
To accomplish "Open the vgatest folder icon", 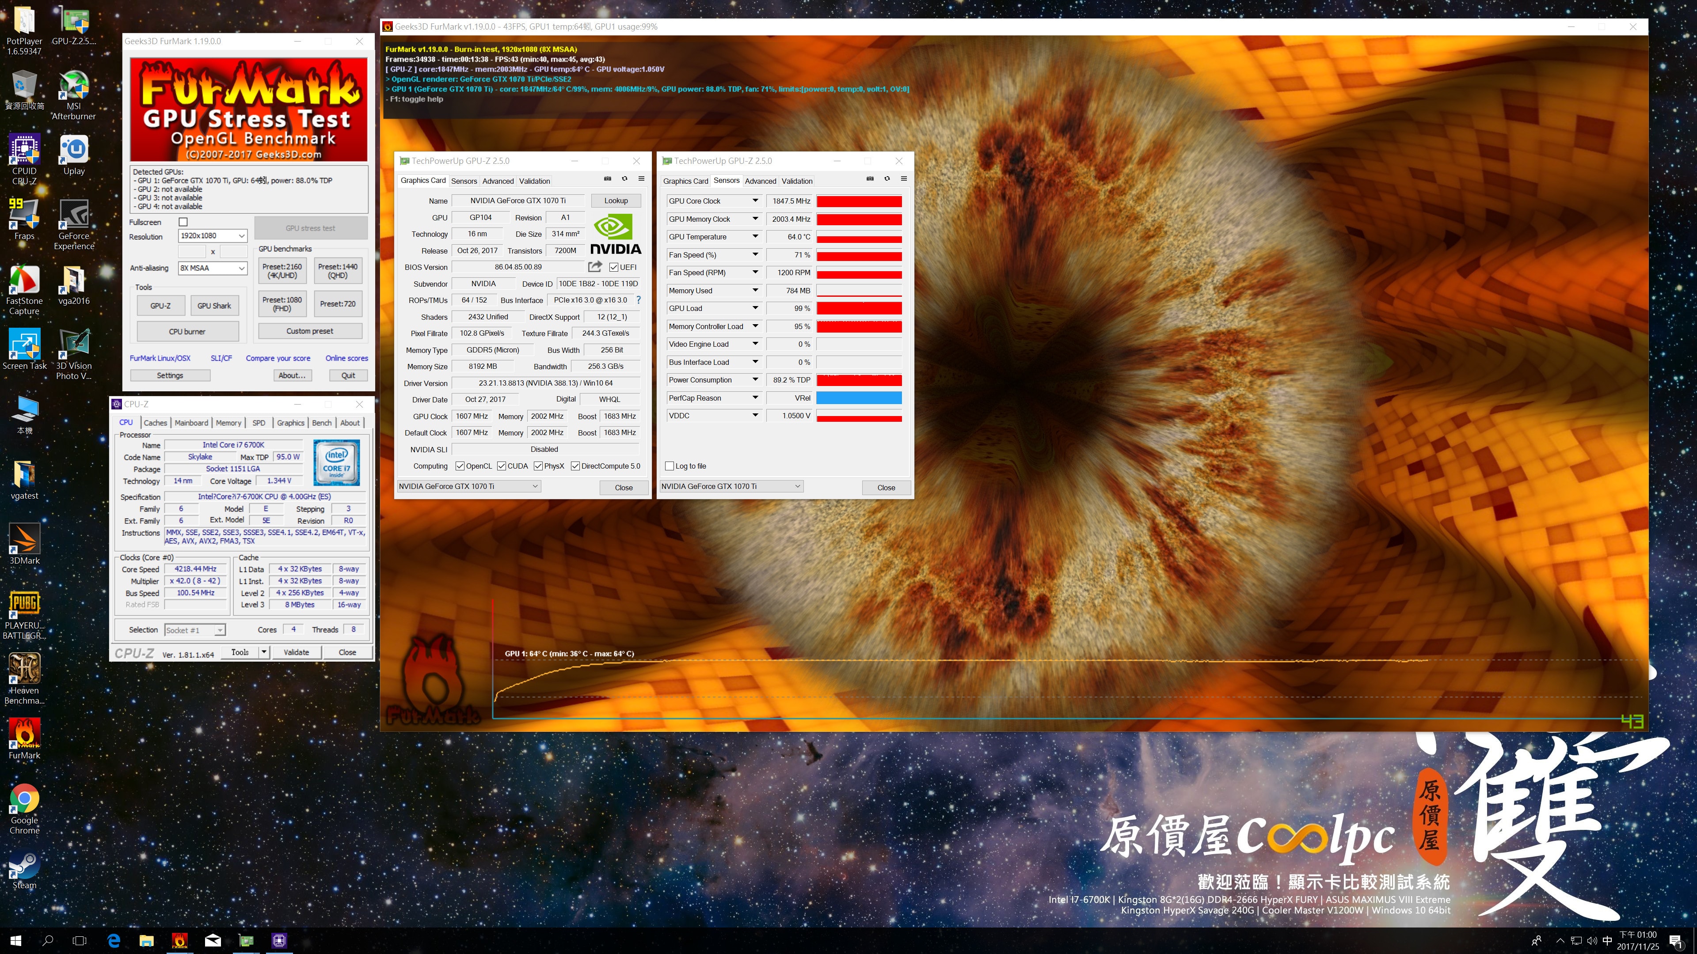I will tap(24, 480).
